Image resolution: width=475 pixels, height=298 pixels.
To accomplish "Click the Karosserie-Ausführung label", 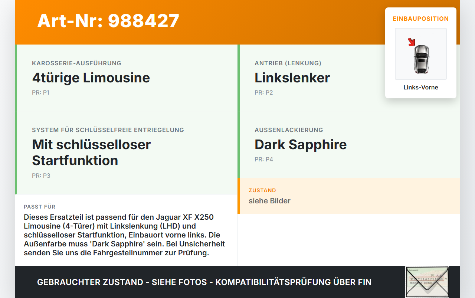I will pyautogui.click(x=76, y=63).
